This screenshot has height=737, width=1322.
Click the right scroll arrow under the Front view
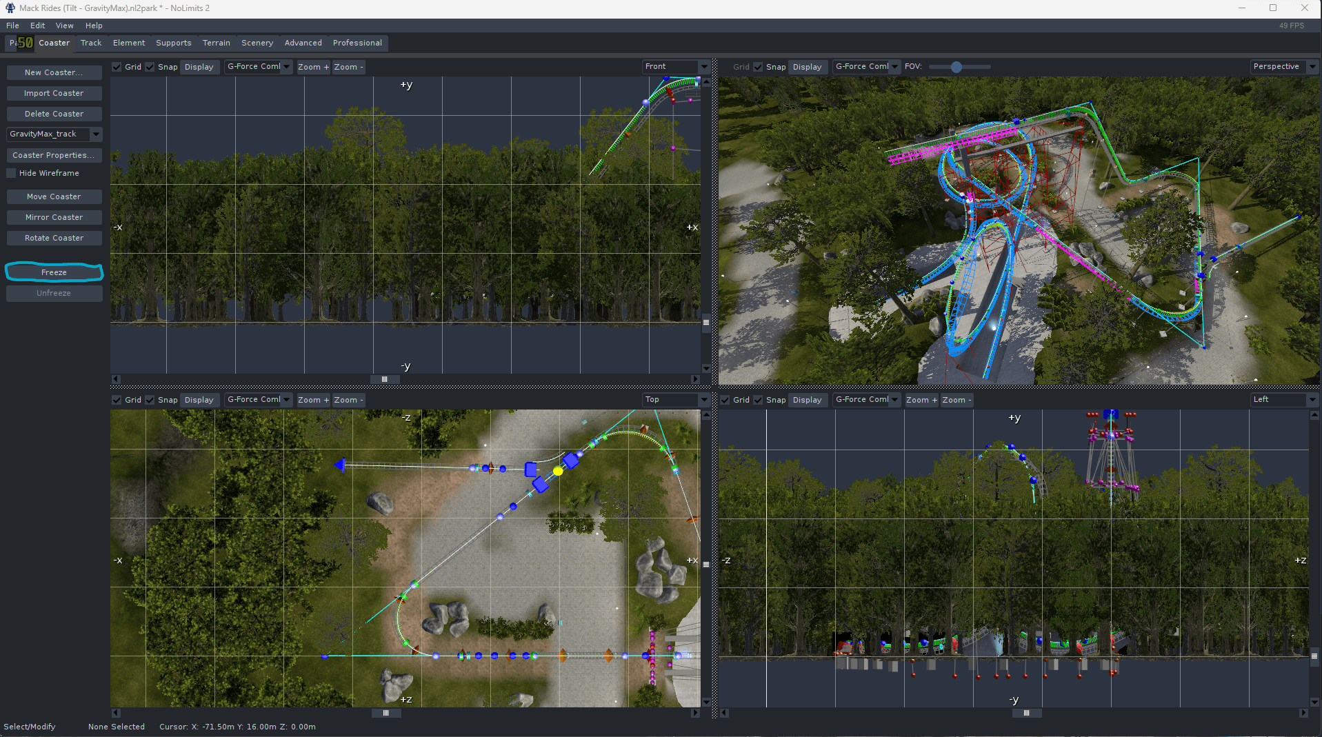pos(695,379)
